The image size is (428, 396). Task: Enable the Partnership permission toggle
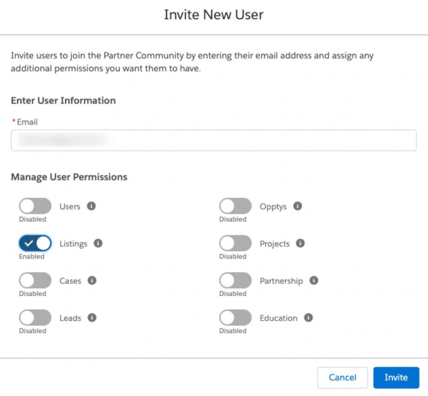pos(235,280)
